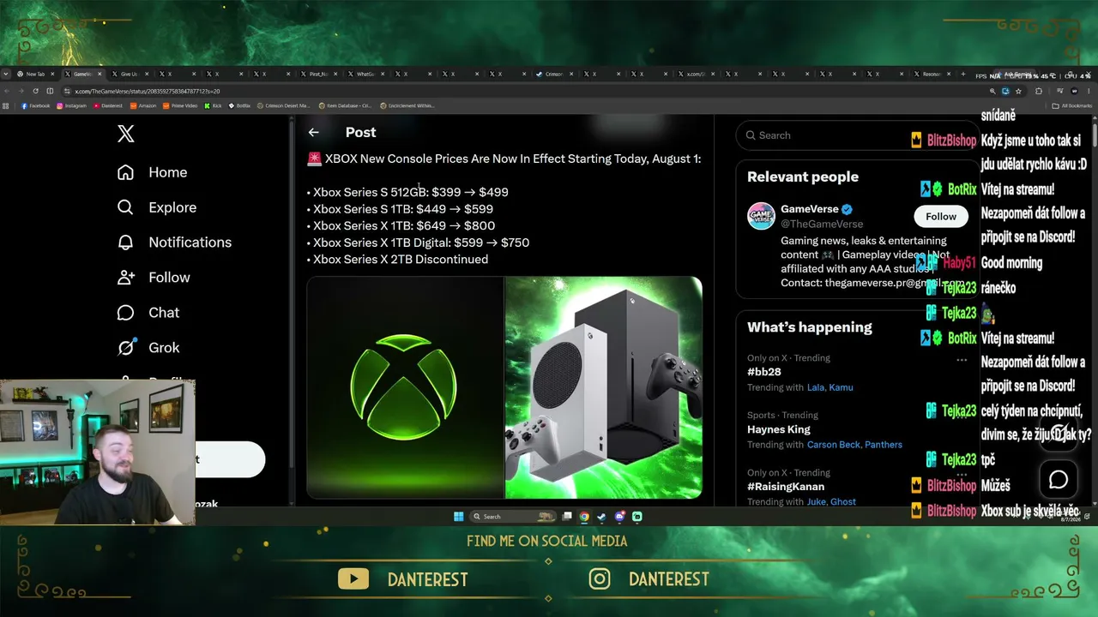Open the Item Database bookmark
1098x617 pixels.
345,106
